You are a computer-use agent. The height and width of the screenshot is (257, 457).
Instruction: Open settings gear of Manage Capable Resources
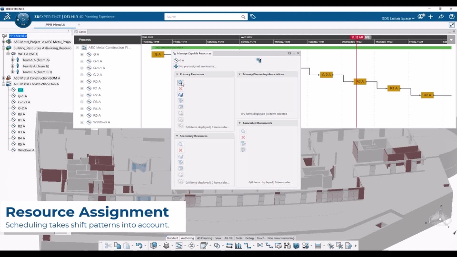coord(289,53)
